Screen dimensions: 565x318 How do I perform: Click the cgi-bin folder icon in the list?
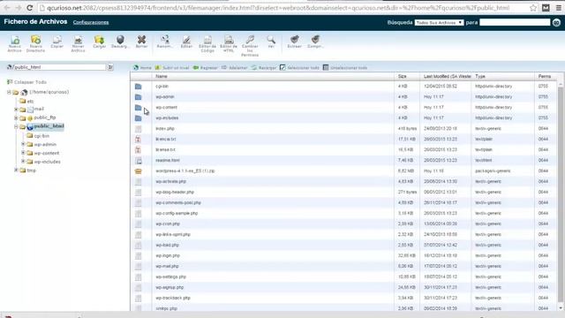[138, 87]
